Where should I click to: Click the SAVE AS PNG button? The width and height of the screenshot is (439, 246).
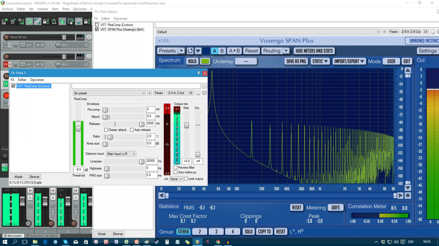click(x=296, y=61)
